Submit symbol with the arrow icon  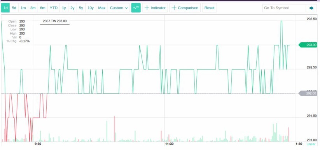tap(311, 8)
